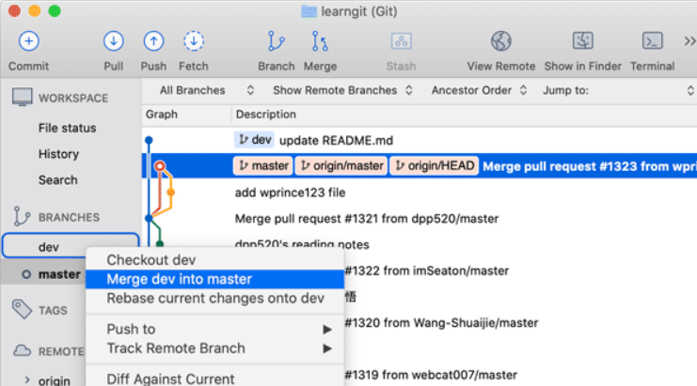
Task: Select merge #1319 from webcat007 commit
Action: click(x=431, y=375)
